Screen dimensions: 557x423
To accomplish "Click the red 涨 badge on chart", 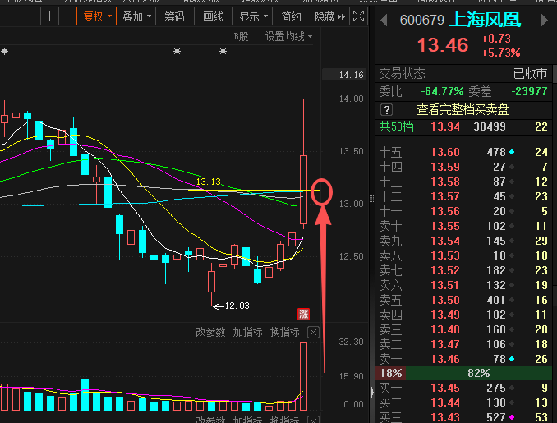I will [303, 314].
